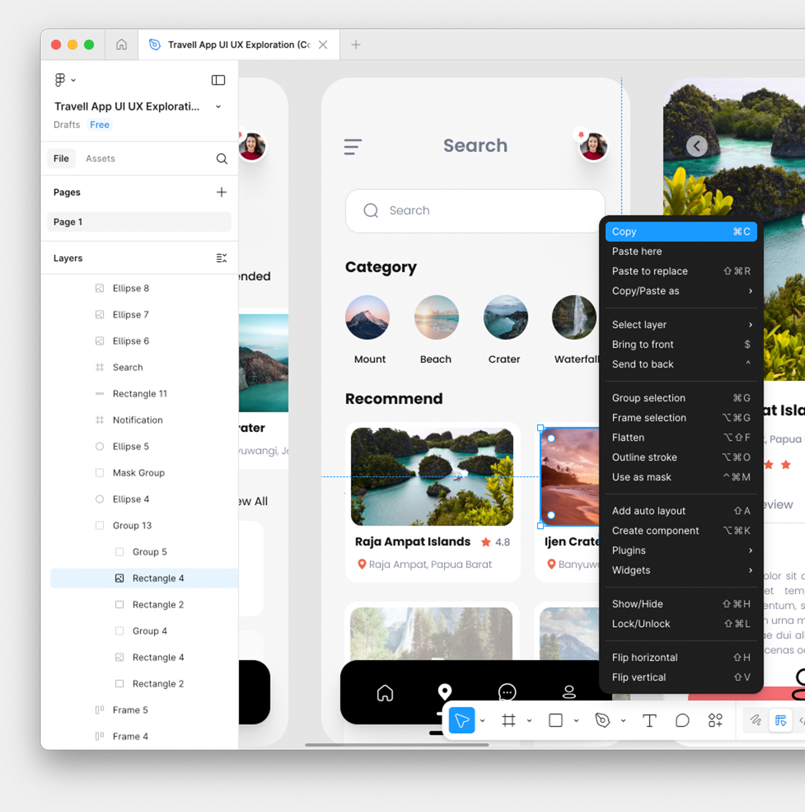Open Select layer submenu
Viewport: 805px width, 812px height.
[x=681, y=325]
